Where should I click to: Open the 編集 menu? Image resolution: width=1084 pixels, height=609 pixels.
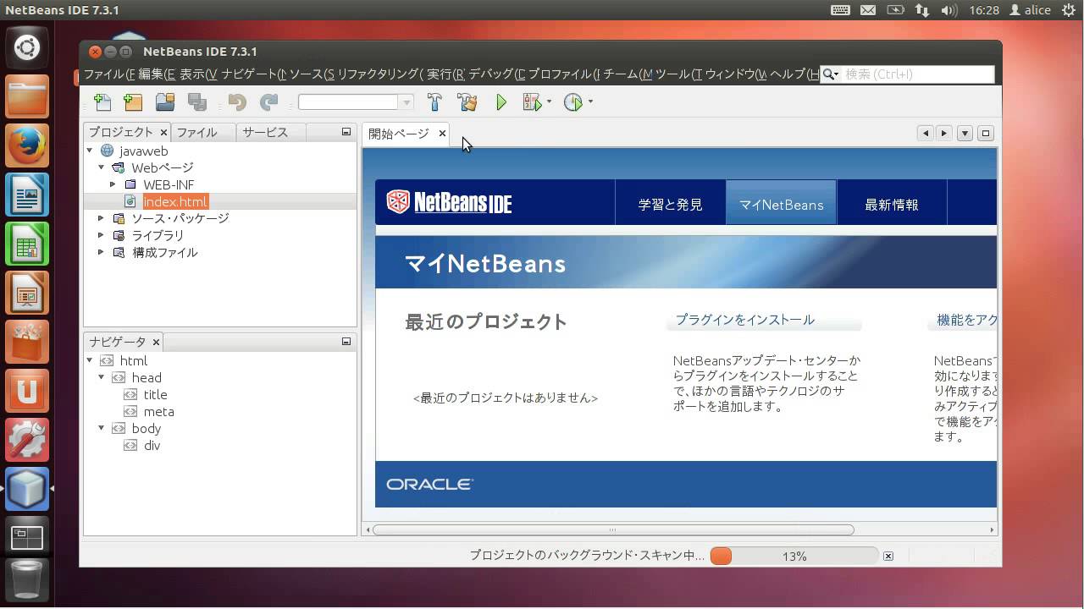(156, 74)
